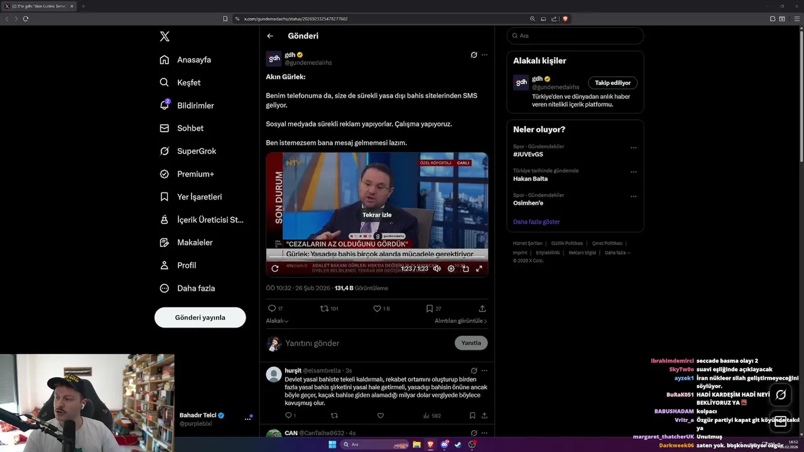Mute the video with the speaker icon
The image size is (804, 452).
click(437, 269)
